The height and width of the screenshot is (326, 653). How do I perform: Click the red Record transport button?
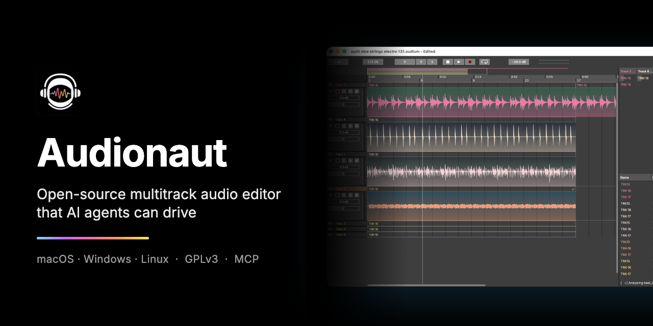point(470,62)
